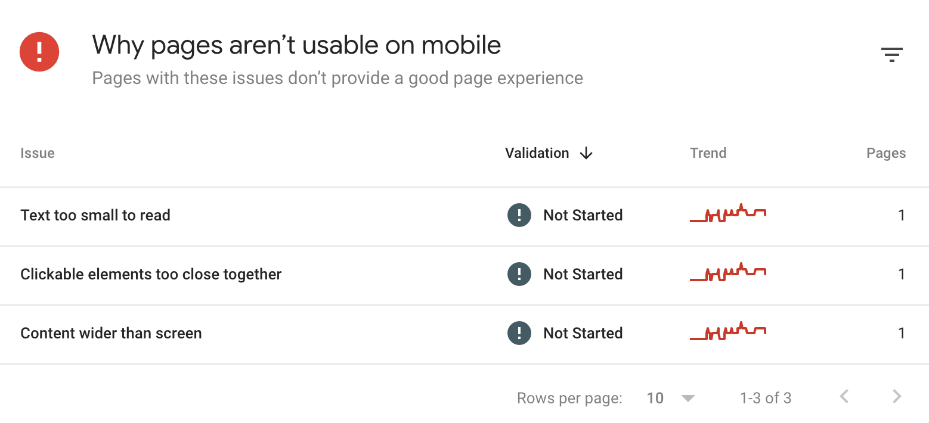Click the Validation column header
Screen dimensions: 929x423
pos(537,153)
